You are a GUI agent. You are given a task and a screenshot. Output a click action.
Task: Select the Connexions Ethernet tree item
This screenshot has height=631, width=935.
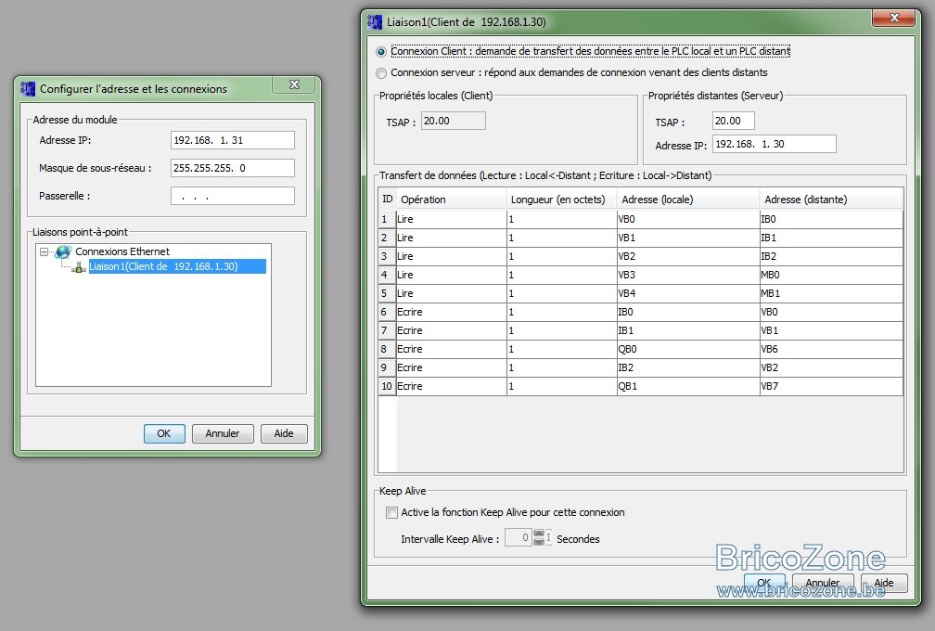pos(122,251)
